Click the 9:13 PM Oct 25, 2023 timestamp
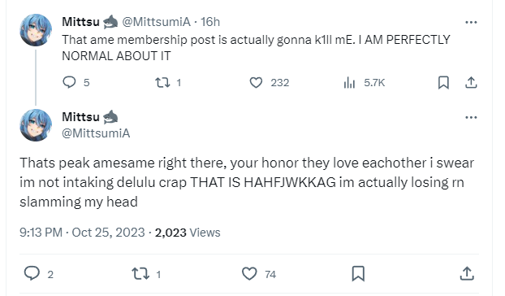 point(82,233)
